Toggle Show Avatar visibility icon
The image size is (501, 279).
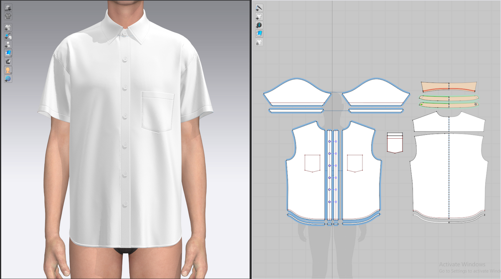tap(8, 44)
